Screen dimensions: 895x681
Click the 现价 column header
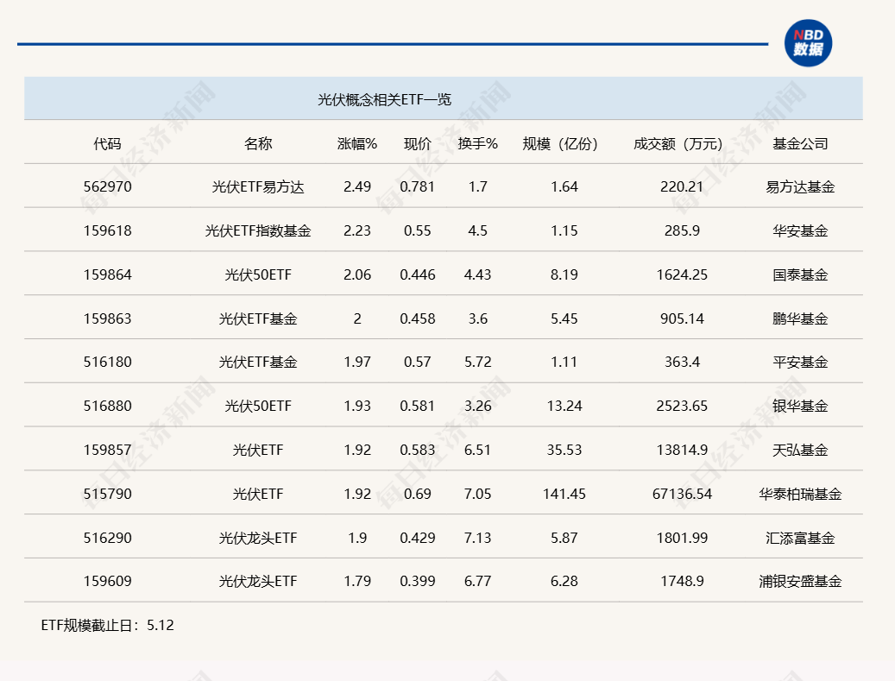coord(417,144)
